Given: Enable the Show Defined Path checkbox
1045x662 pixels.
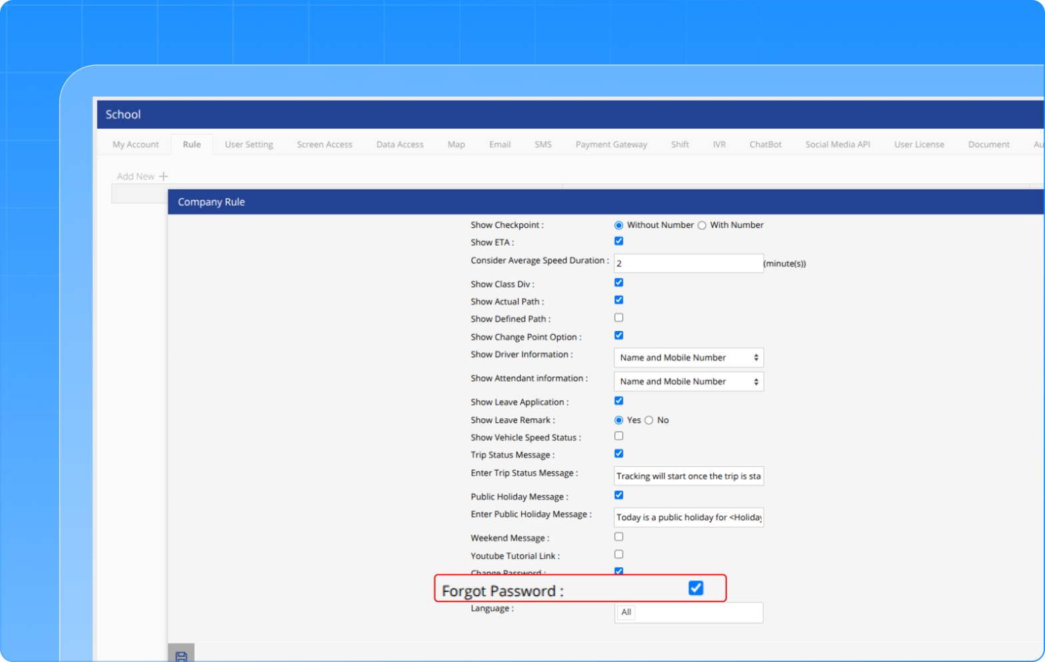Looking at the screenshot, I should pos(618,318).
